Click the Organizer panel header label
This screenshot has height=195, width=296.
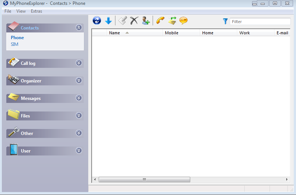click(x=31, y=81)
